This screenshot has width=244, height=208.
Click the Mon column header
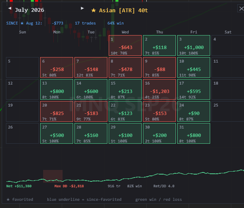point(57,32)
